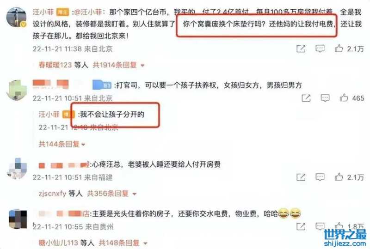Open 春暖暖123 user profile
Image resolution: width=370 pixels, height=249 pixels.
[55, 65]
